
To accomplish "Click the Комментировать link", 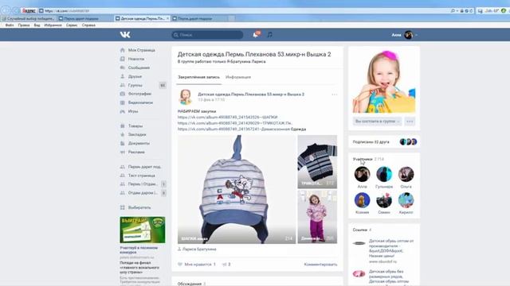I will pyautogui.click(x=320, y=265).
